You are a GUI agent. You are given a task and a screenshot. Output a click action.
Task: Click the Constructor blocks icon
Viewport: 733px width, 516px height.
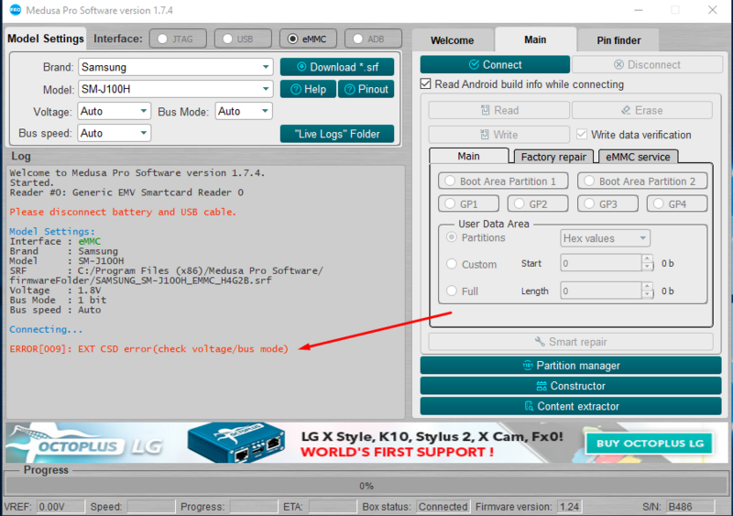(x=542, y=386)
